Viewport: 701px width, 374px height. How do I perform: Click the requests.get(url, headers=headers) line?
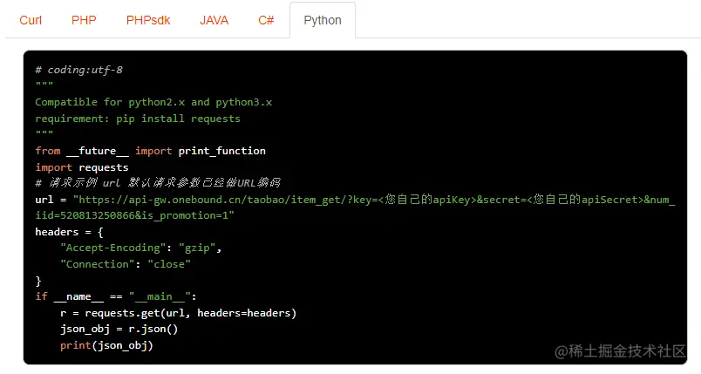click(x=179, y=313)
